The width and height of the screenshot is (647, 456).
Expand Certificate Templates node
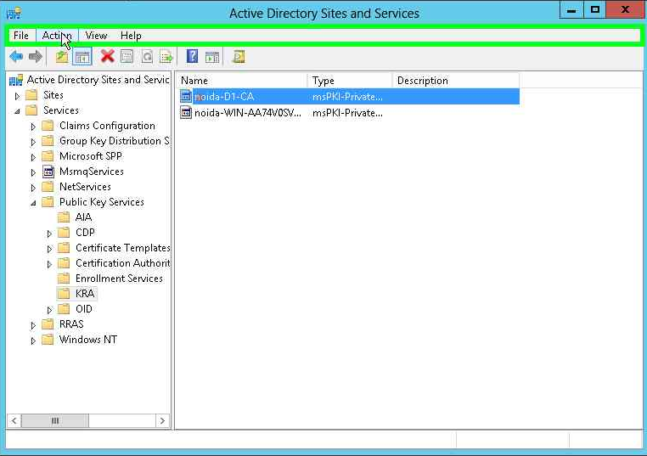49,249
